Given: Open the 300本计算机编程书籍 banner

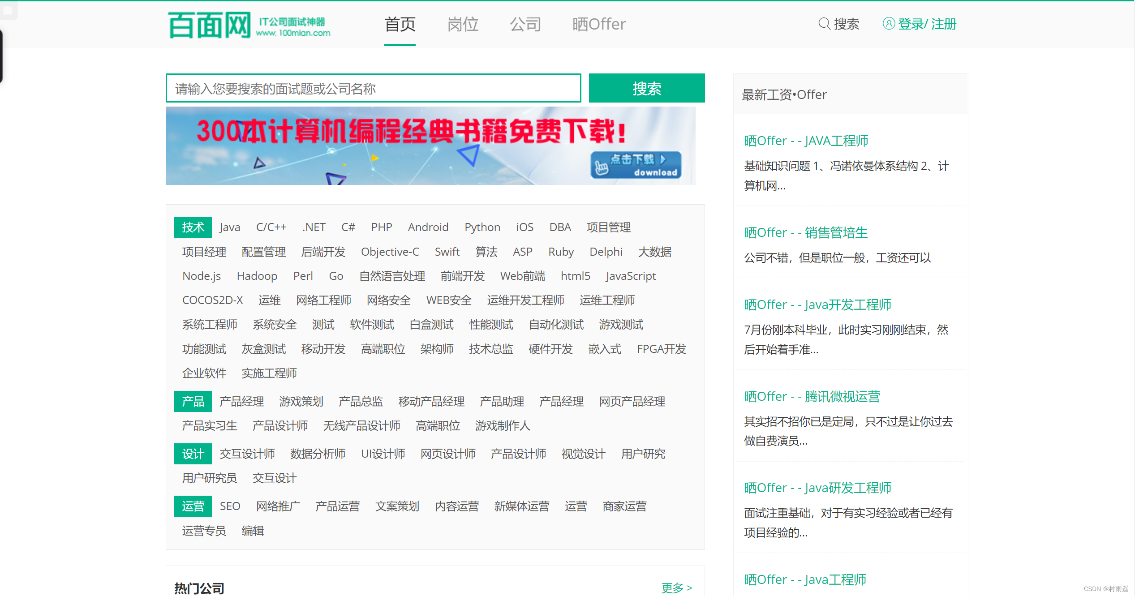Looking at the screenshot, I should tap(430, 146).
